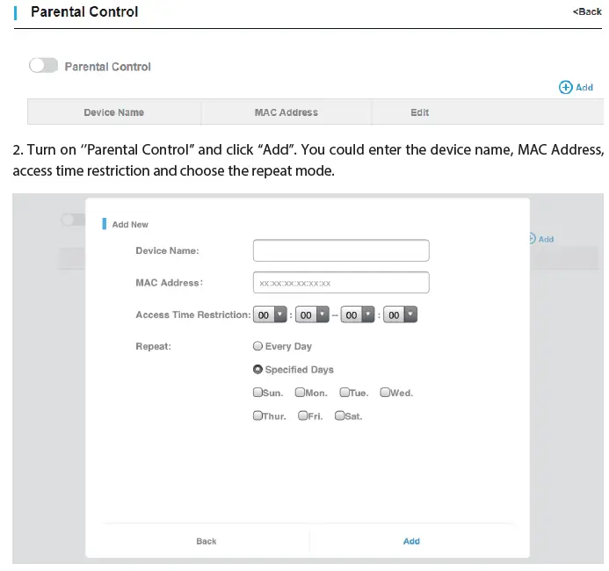
Task: Check the Wed. checkbox
Action: [x=385, y=393]
